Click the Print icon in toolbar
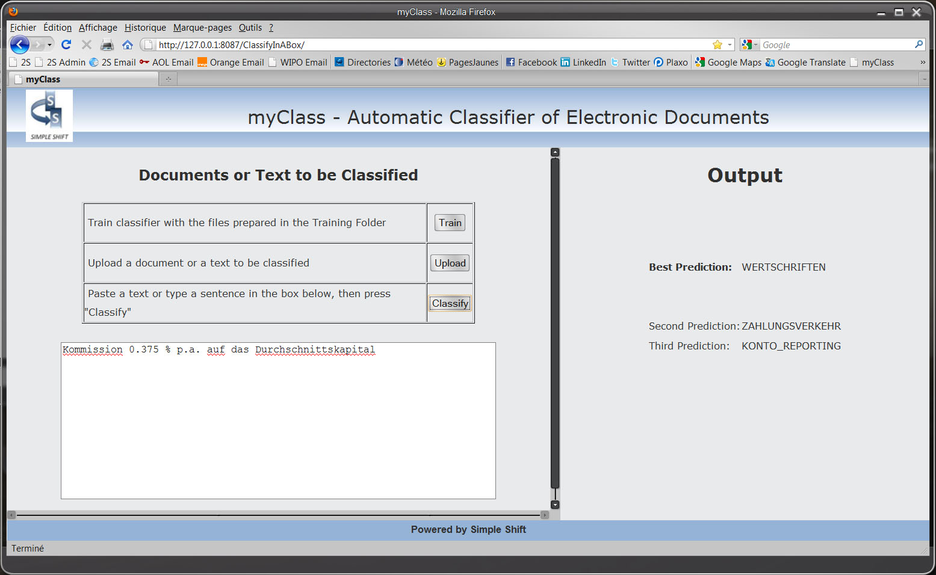Screen dimensions: 936x575 [107, 45]
